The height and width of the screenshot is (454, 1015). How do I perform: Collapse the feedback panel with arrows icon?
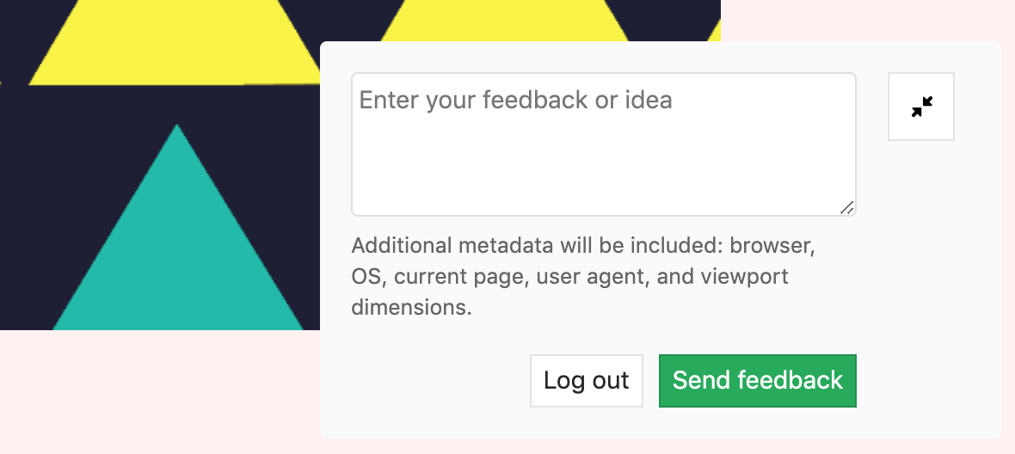(921, 107)
